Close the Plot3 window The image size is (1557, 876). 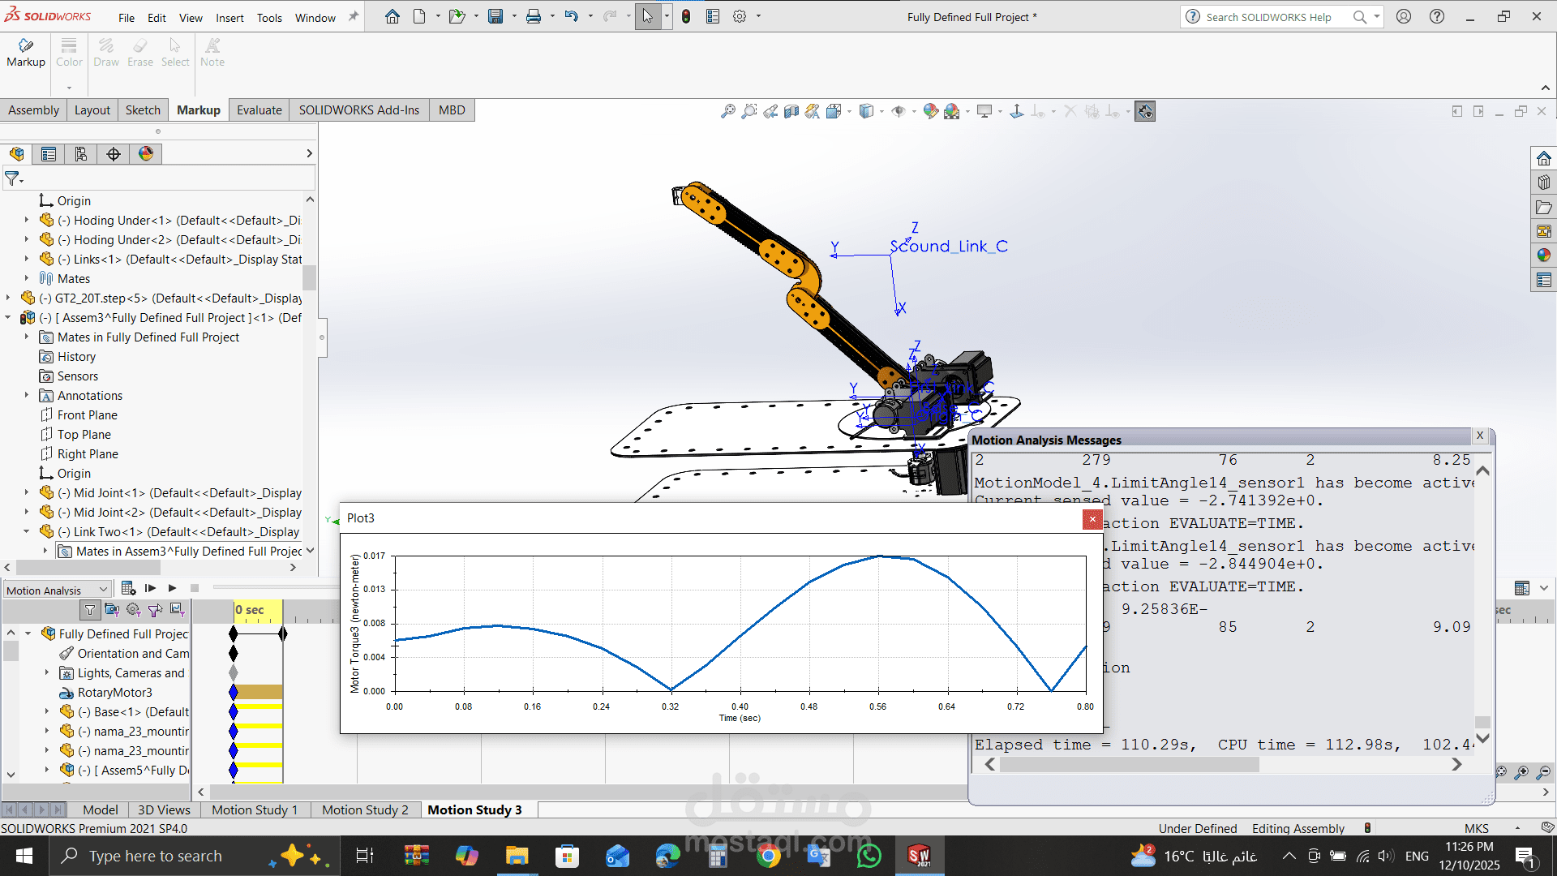point(1092,519)
